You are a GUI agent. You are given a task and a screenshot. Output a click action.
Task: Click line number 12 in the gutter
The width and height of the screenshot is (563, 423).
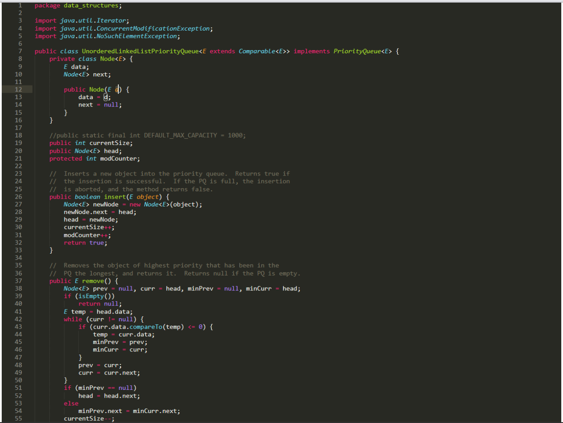[x=18, y=89]
